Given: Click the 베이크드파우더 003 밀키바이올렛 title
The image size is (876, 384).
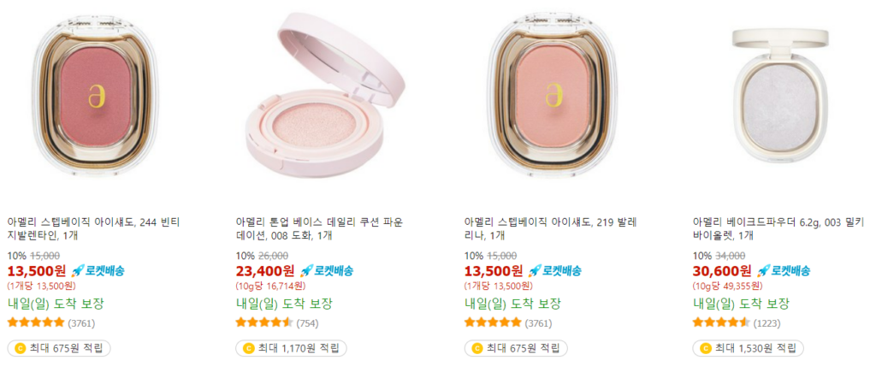Looking at the screenshot, I should pos(779,228).
